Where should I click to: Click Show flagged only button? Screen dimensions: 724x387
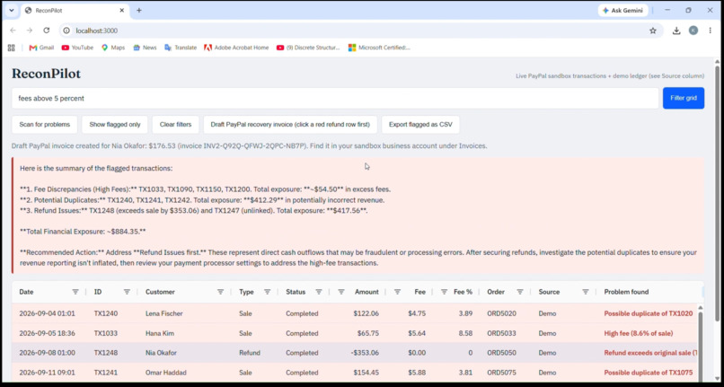tap(115, 124)
